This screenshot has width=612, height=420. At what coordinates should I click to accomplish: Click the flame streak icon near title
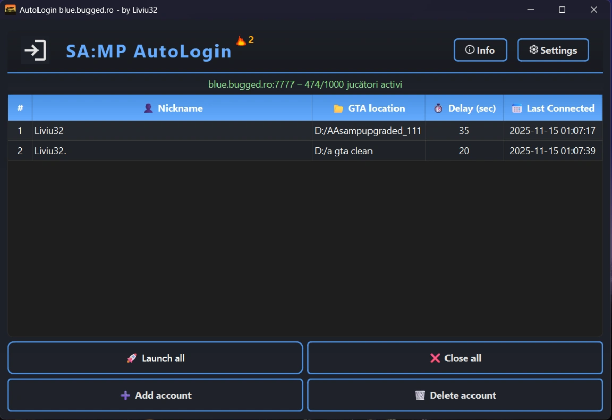click(241, 41)
